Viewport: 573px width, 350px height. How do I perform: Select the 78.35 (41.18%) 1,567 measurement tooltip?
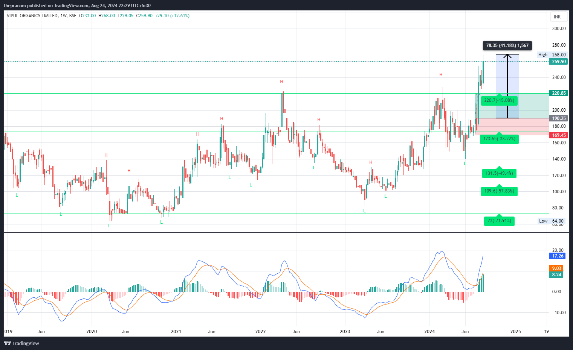tap(507, 45)
